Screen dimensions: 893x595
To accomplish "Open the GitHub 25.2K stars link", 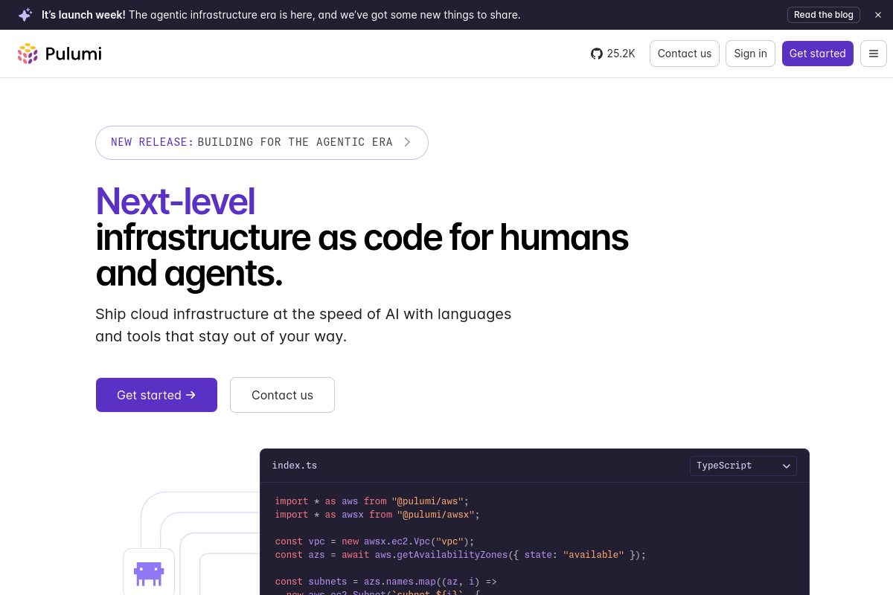I will coord(613,54).
